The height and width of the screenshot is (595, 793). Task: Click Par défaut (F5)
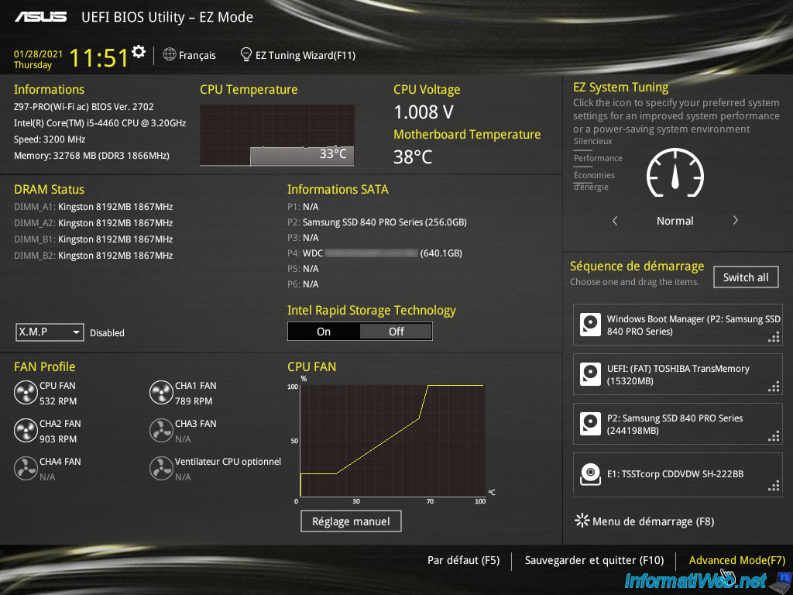pos(463,560)
